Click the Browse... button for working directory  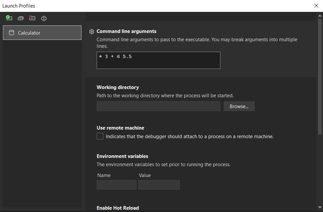click(239, 106)
